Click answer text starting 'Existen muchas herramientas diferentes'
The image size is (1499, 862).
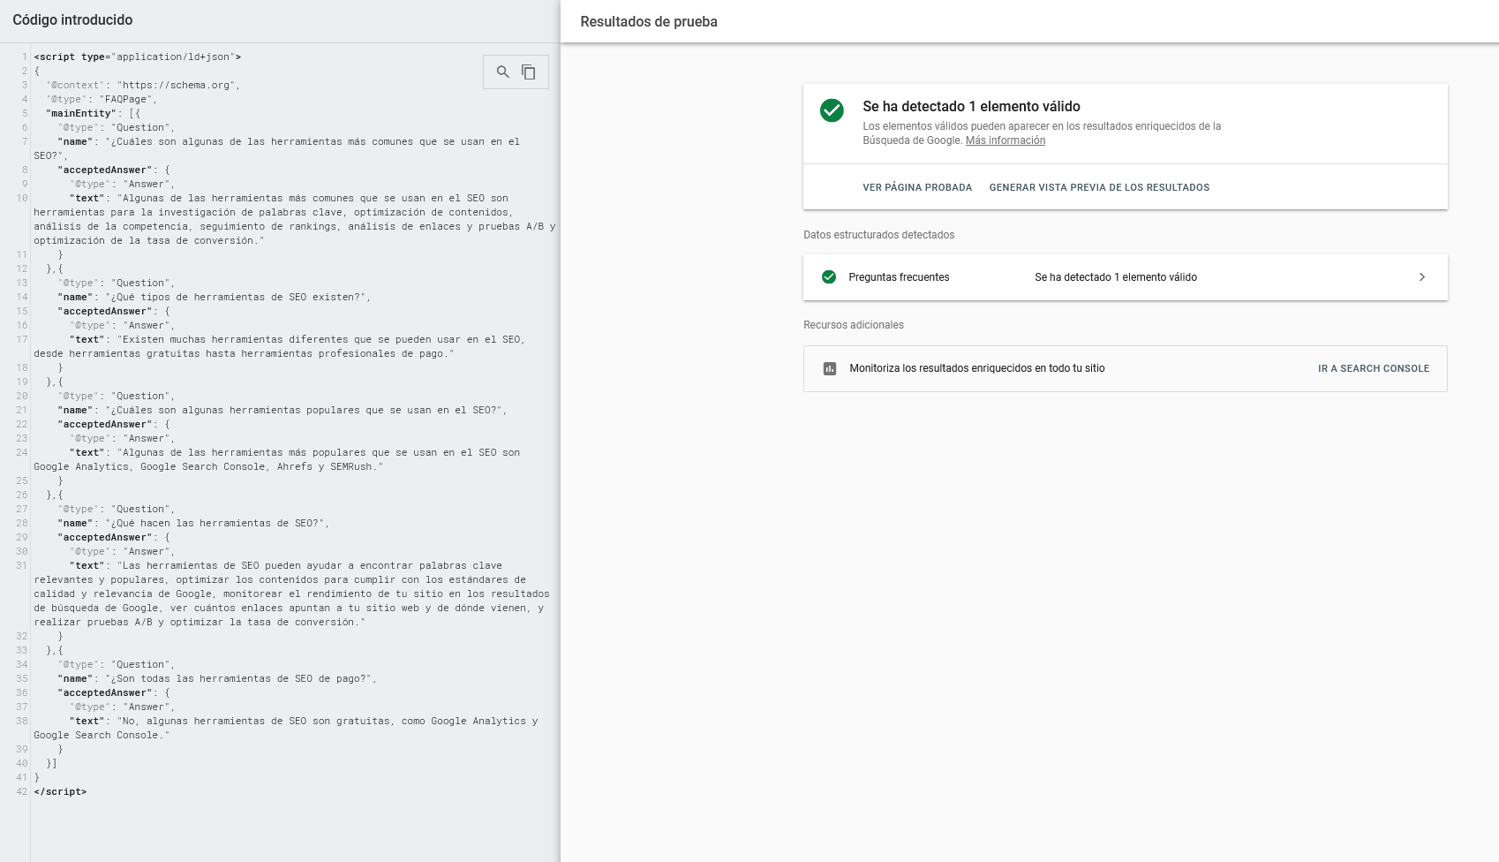279,346
